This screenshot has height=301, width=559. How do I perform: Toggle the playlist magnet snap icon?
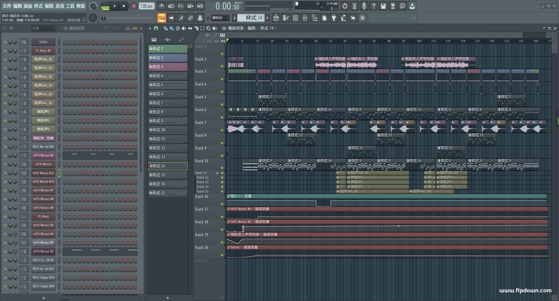click(156, 28)
